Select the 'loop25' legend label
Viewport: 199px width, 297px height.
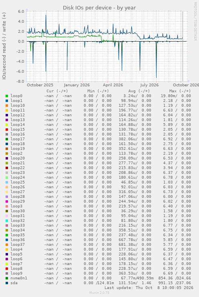(x=18, y=182)
